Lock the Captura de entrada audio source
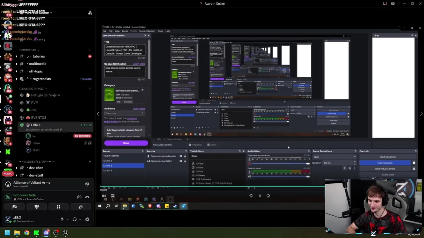 [x=185, y=156]
